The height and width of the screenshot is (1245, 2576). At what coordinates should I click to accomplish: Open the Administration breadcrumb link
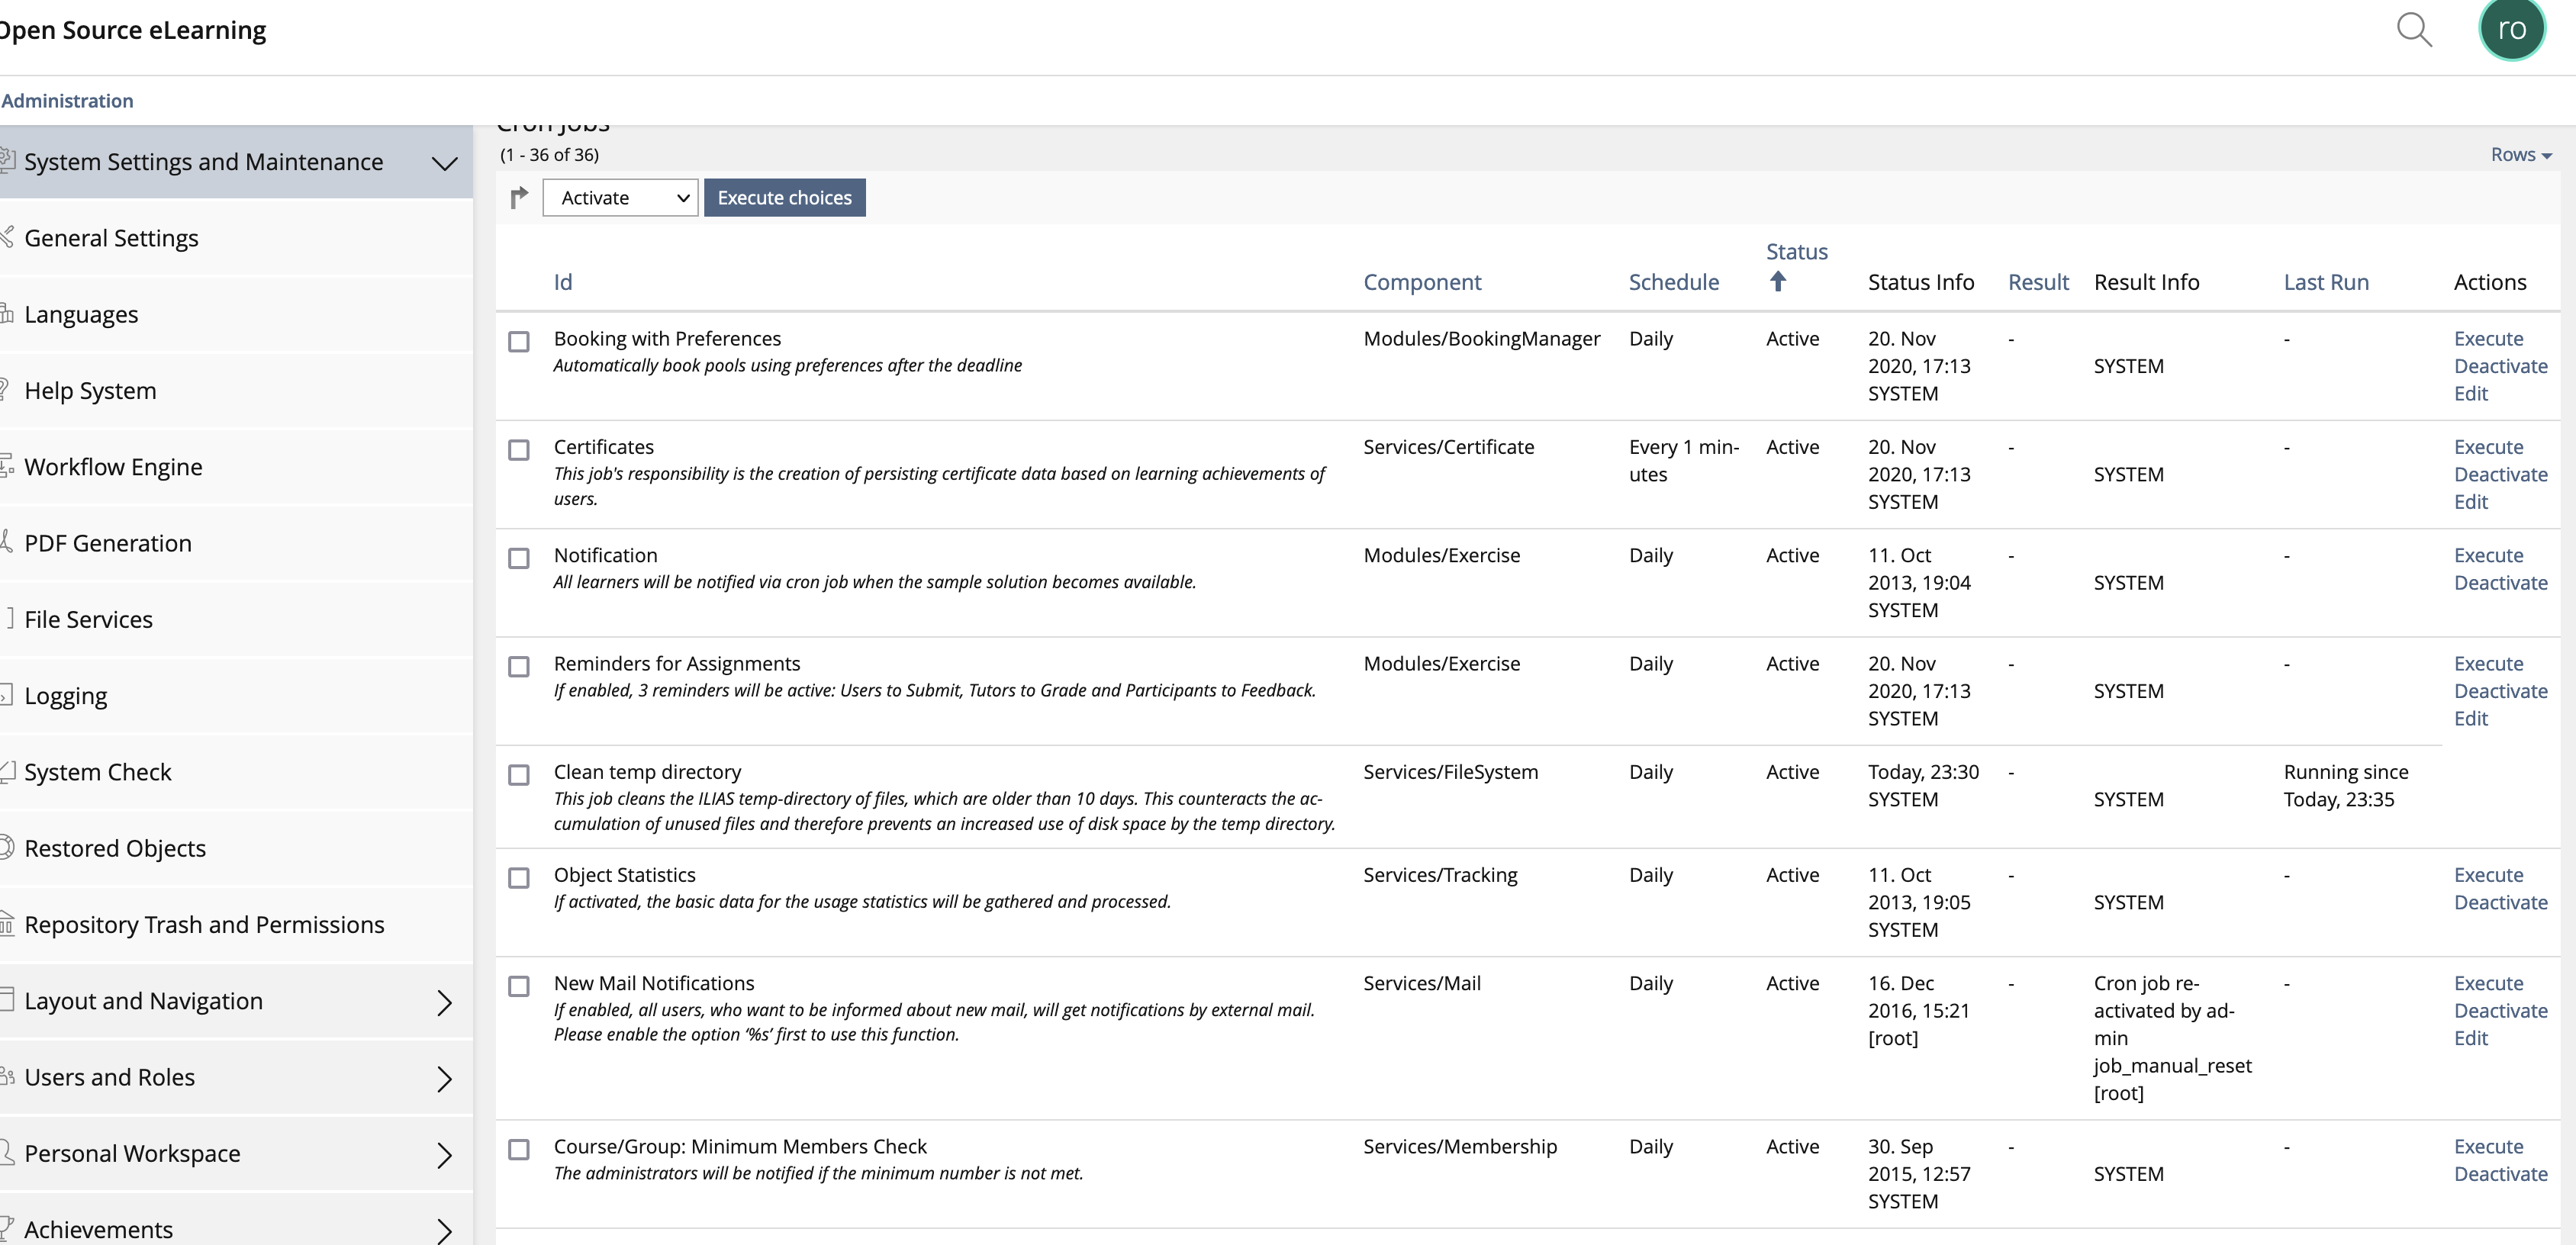coord(67,101)
